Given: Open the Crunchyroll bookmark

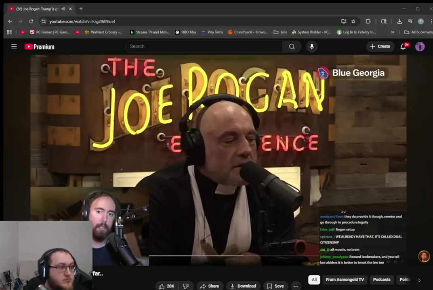Looking at the screenshot, I should [248, 32].
